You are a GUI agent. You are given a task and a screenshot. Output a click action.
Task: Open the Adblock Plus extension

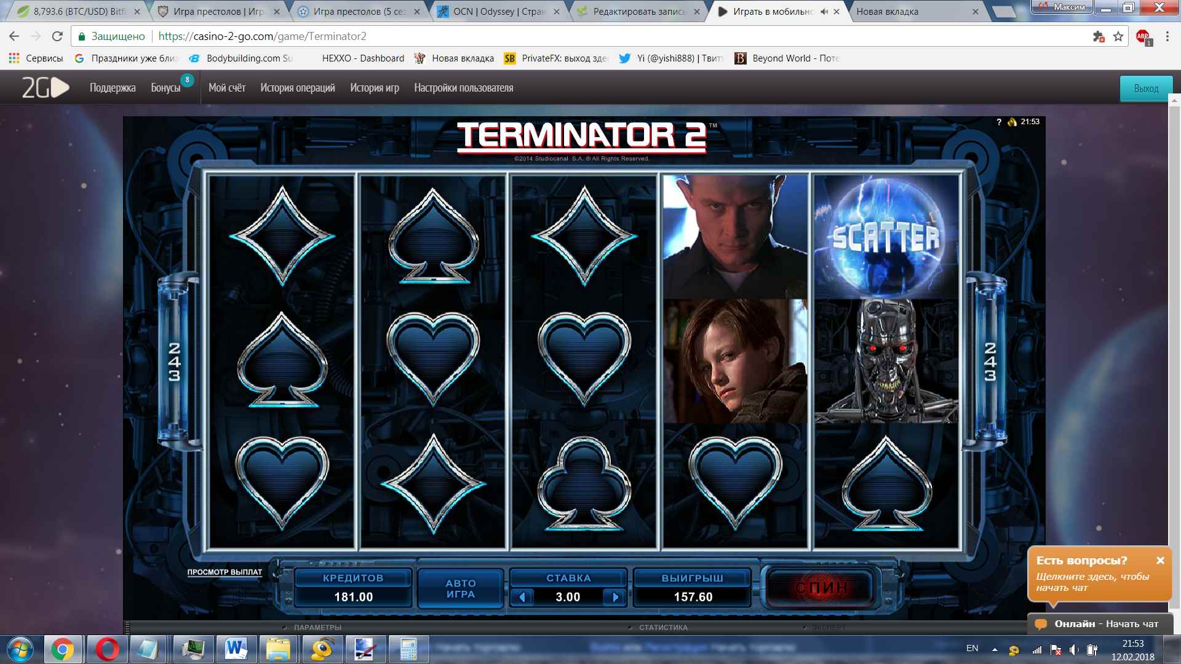point(1143,37)
